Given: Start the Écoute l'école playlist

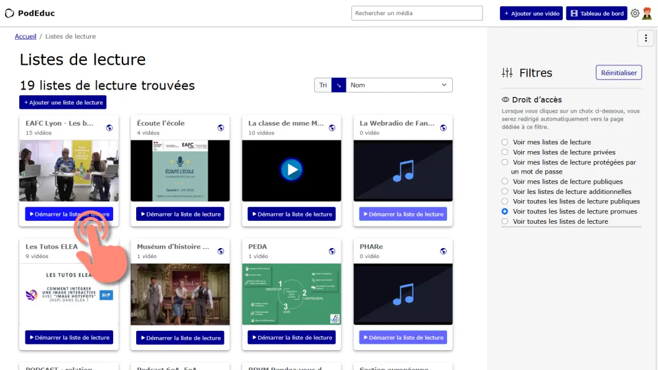Looking at the screenshot, I should click(180, 214).
